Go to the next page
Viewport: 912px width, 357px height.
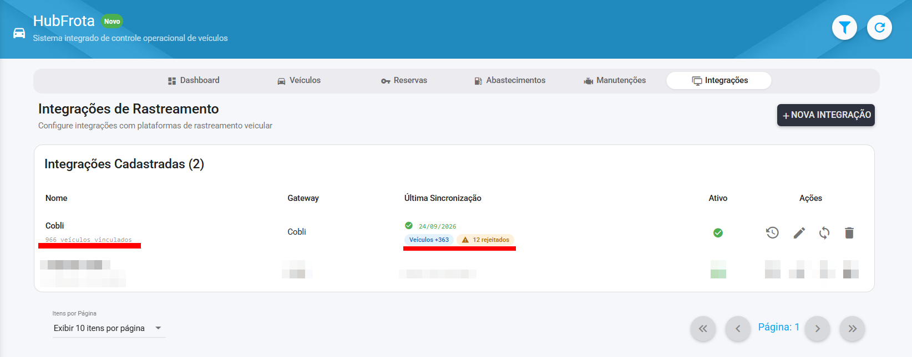(817, 329)
